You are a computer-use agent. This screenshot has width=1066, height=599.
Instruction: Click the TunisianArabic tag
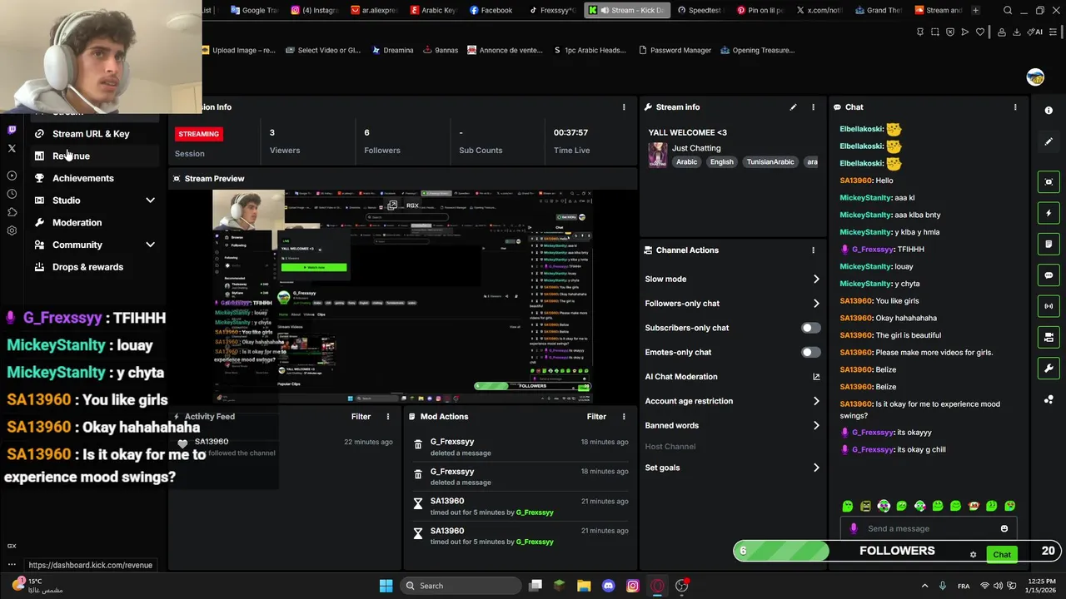pyautogui.click(x=770, y=162)
